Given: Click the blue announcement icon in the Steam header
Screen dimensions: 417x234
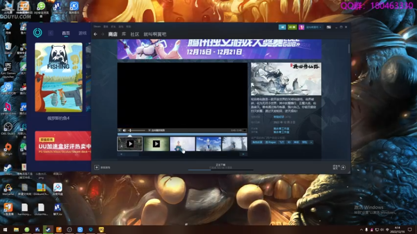Looking at the screenshot, I should [282, 27].
